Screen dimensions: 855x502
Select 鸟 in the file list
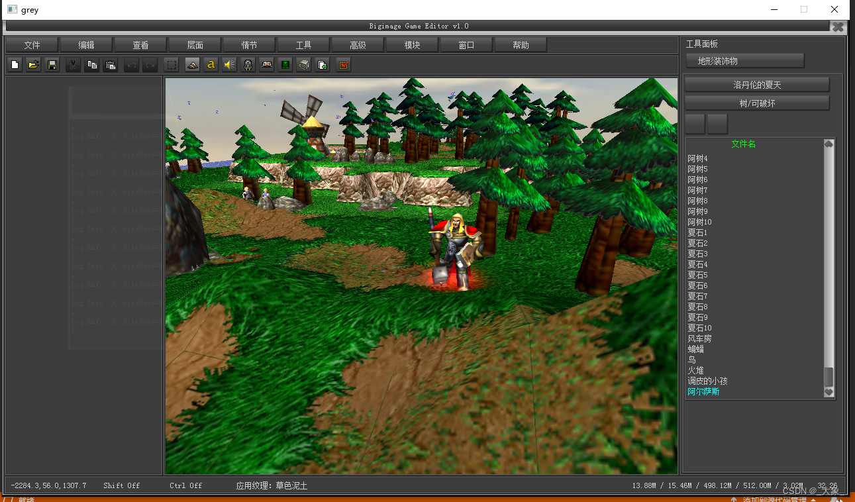pos(692,360)
